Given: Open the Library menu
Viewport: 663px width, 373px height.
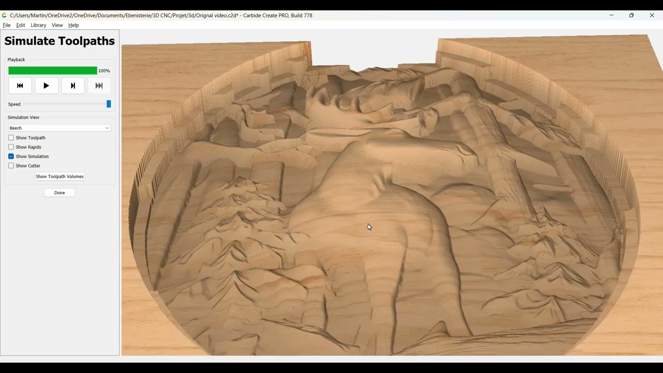Looking at the screenshot, I should pos(38,25).
